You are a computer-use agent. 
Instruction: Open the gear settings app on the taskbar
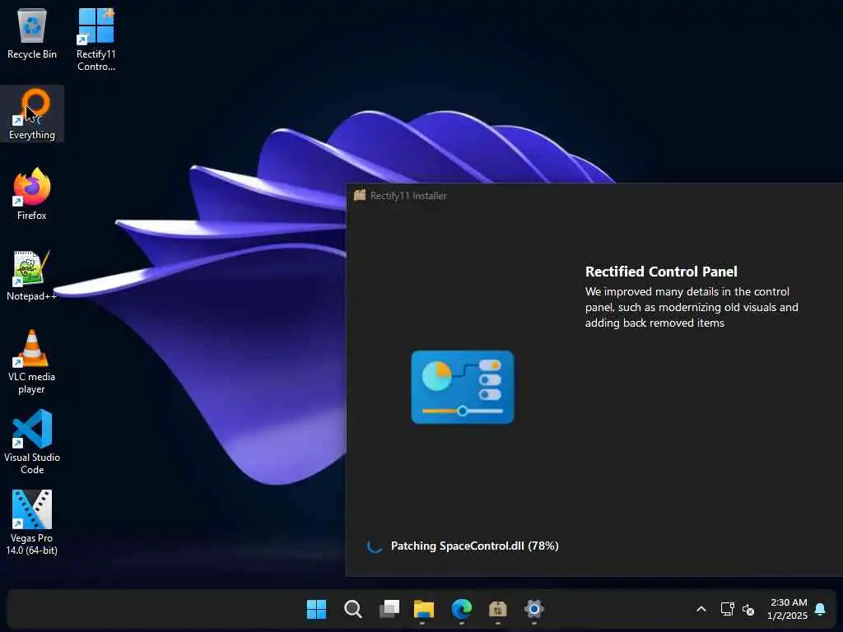tap(533, 610)
